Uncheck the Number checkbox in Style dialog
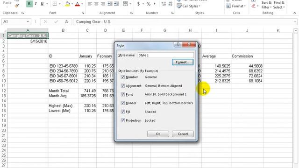The width and height of the screenshot is (299, 168). click(122, 77)
